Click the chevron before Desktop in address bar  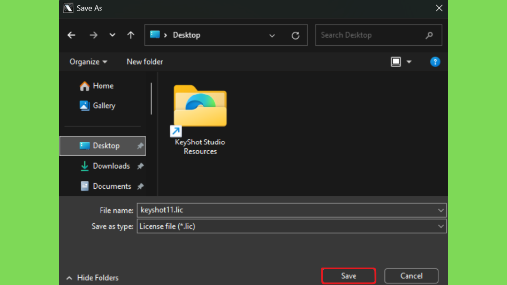coord(165,35)
